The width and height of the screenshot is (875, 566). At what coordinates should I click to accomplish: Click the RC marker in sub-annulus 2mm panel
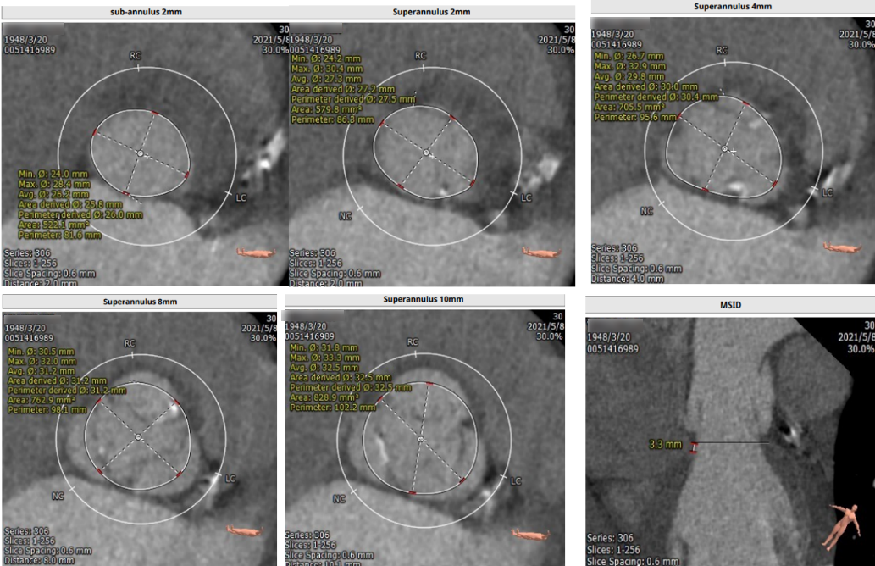[x=135, y=56]
